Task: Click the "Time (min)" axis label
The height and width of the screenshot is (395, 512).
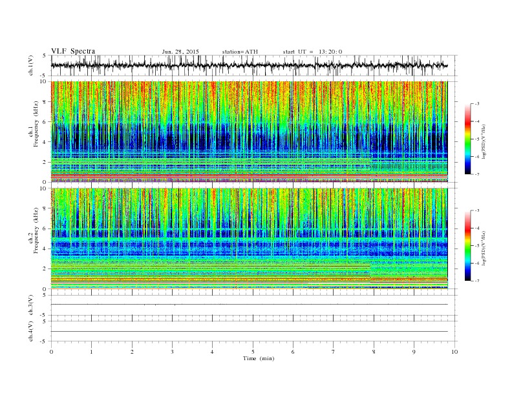Action: 259,358
